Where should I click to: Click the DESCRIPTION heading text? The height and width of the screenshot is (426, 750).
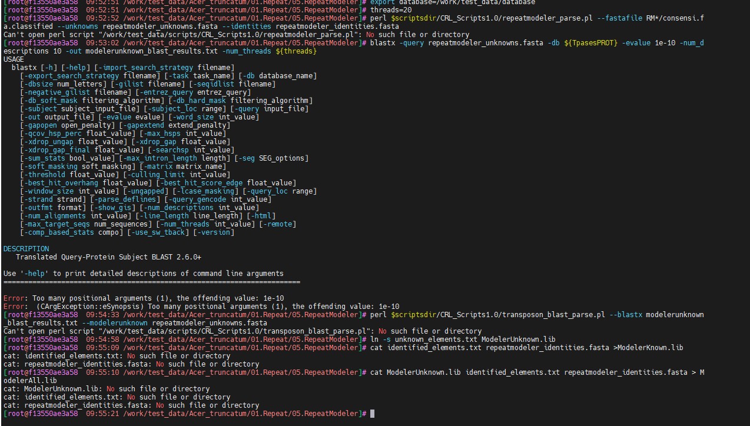26,249
